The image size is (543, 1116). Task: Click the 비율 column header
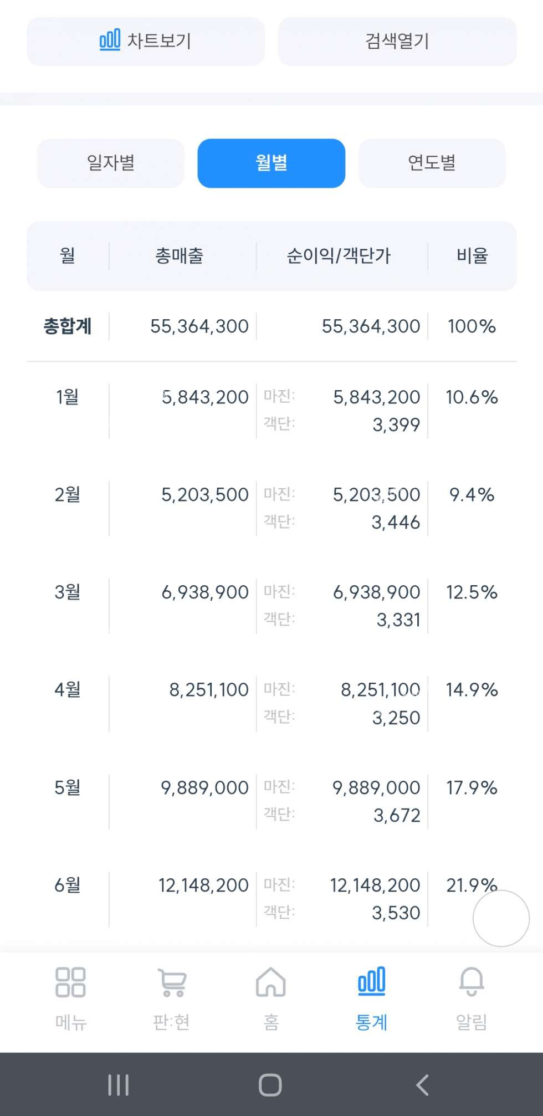[x=472, y=255]
